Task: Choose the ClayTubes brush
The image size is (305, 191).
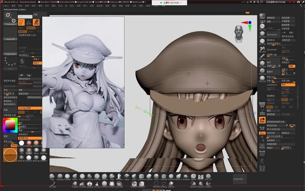Action: 171,177
